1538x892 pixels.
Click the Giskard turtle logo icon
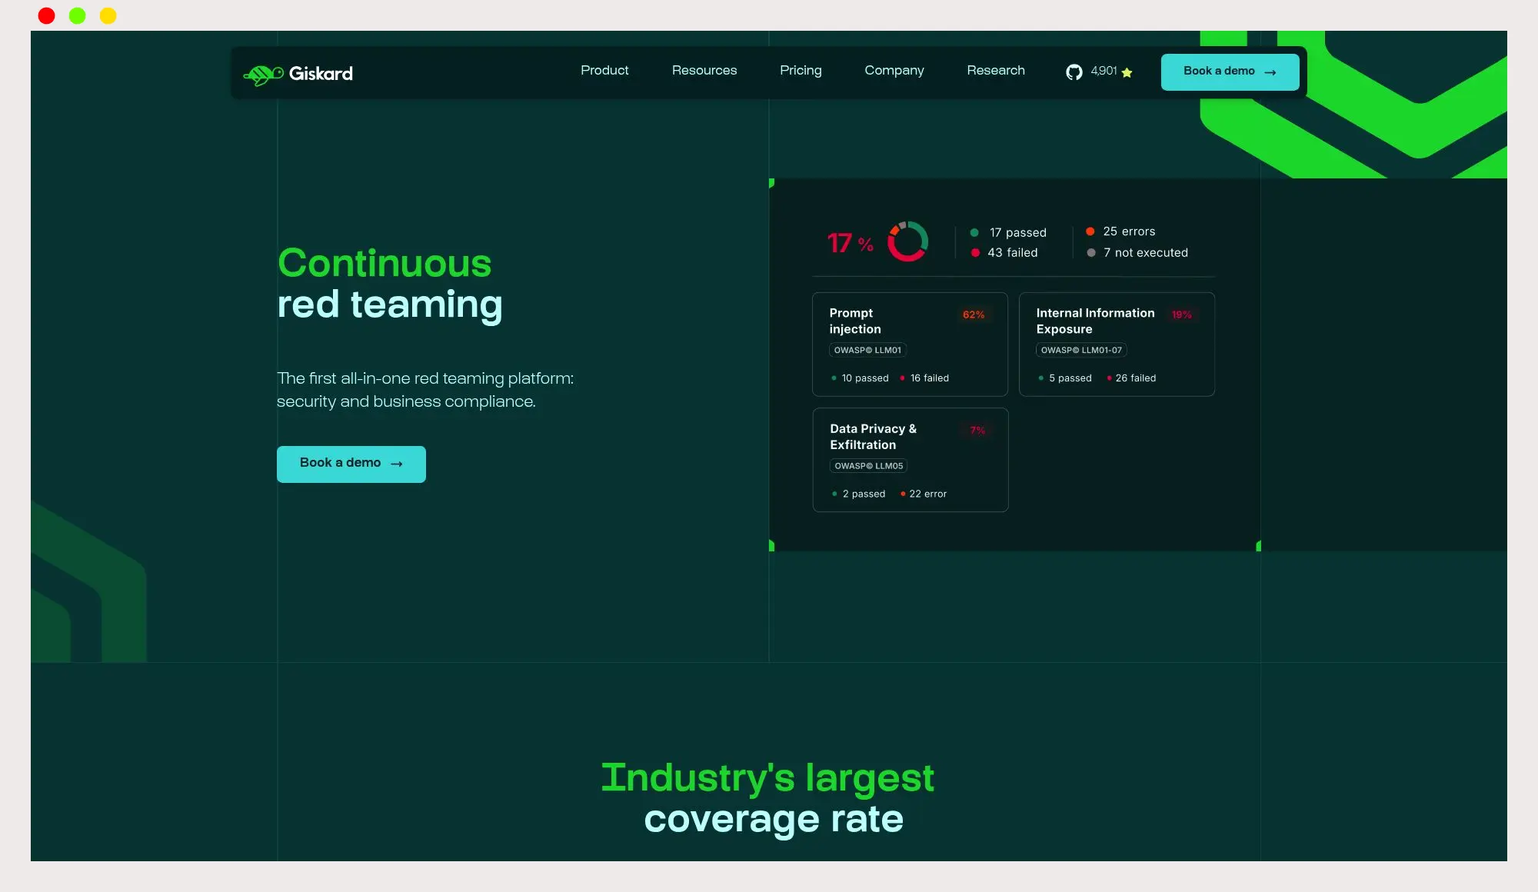point(263,75)
